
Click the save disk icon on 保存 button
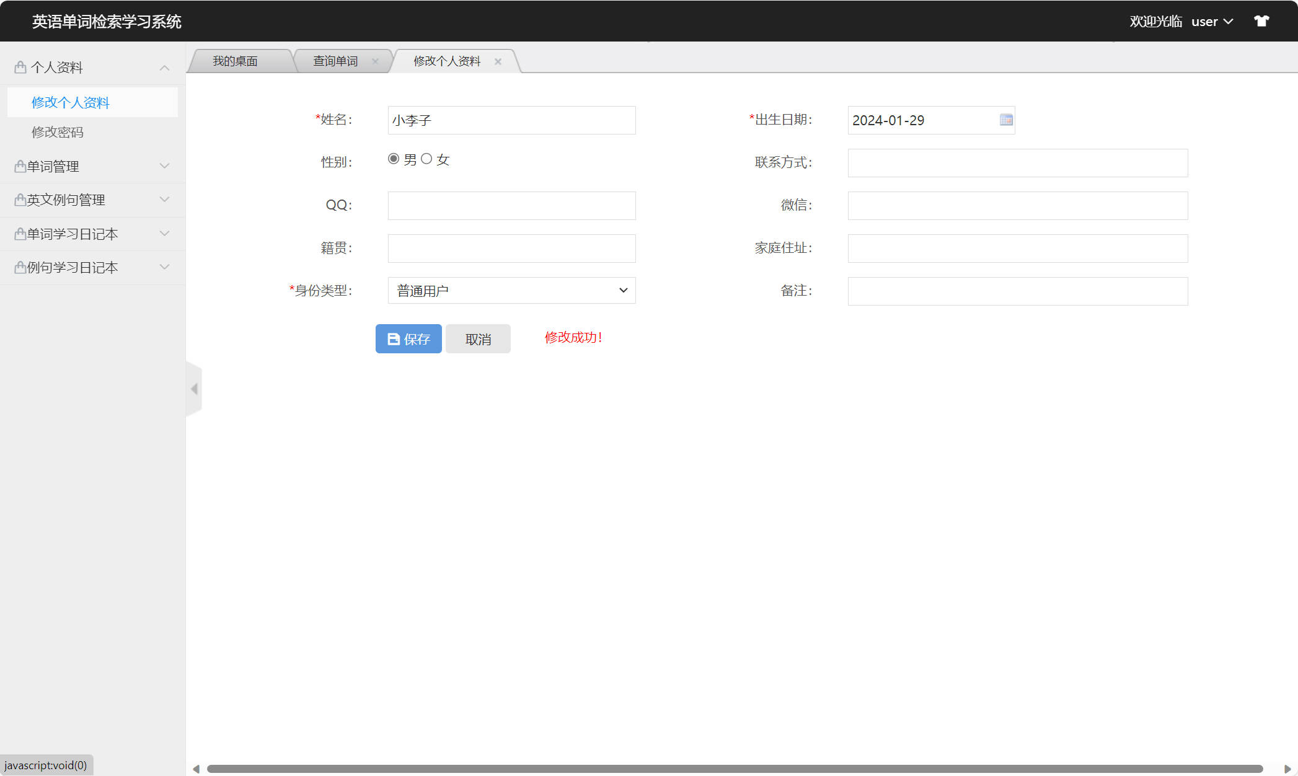tap(394, 338)
